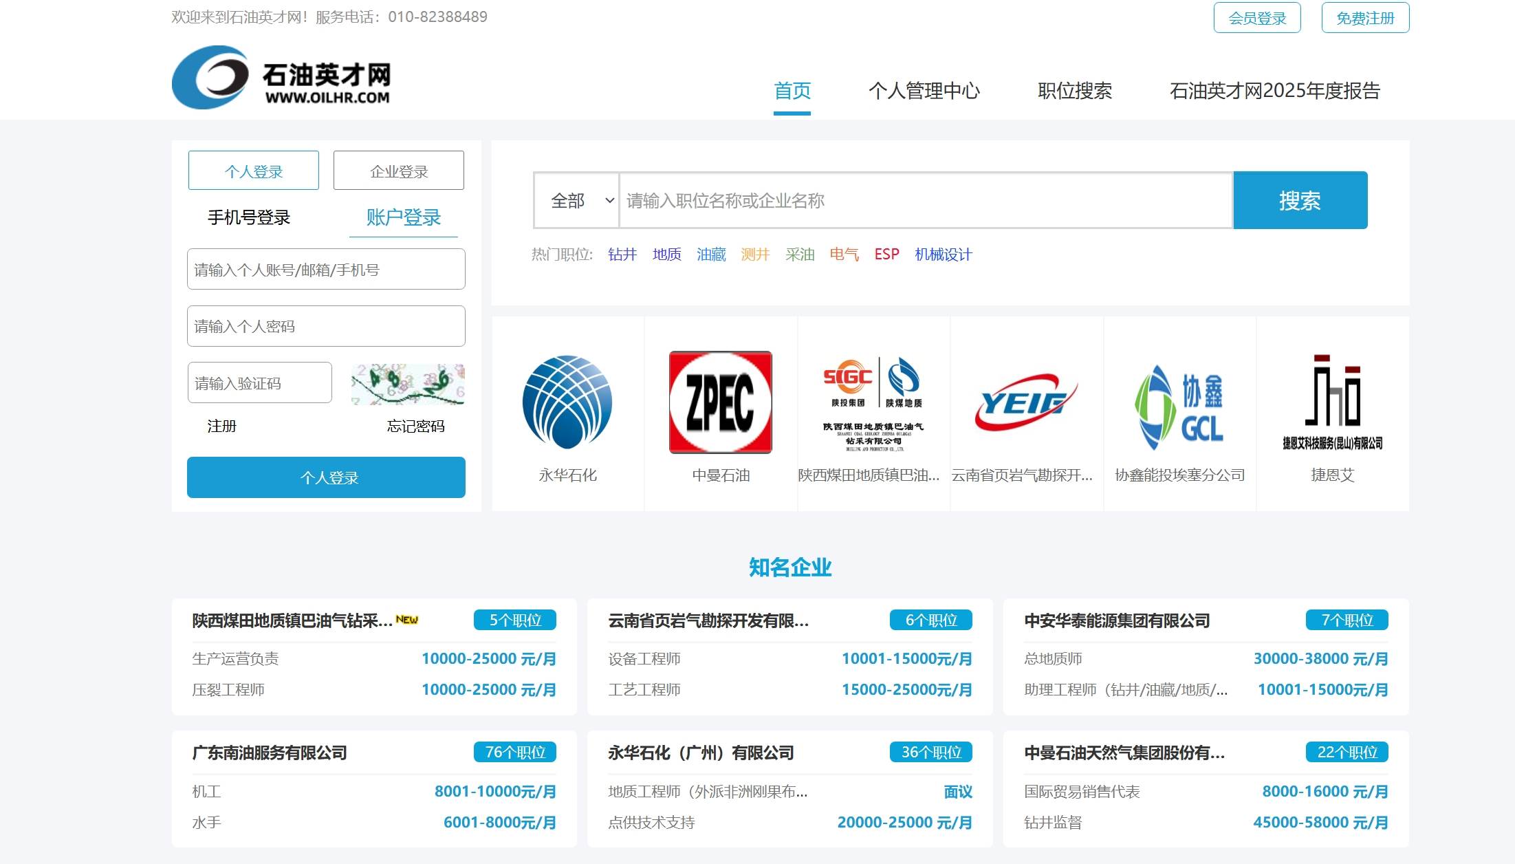Screen dimensions: 1515x864
Task: Open the 点供技术支持 job listing
Action: 651,822
